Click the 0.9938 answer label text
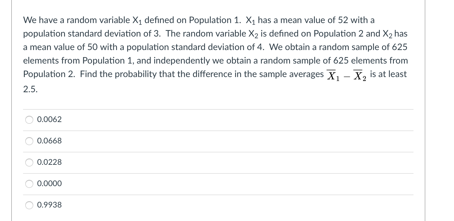The width and height of the screenshot is (454, 221). click(49, 205)
